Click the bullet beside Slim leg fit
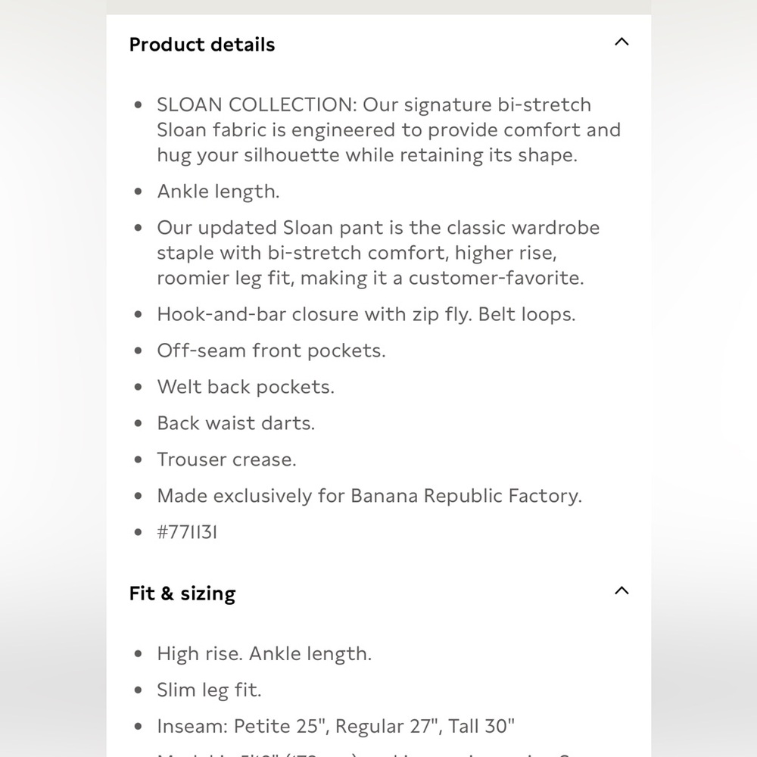The image size is (757, 757). [139, 690]
